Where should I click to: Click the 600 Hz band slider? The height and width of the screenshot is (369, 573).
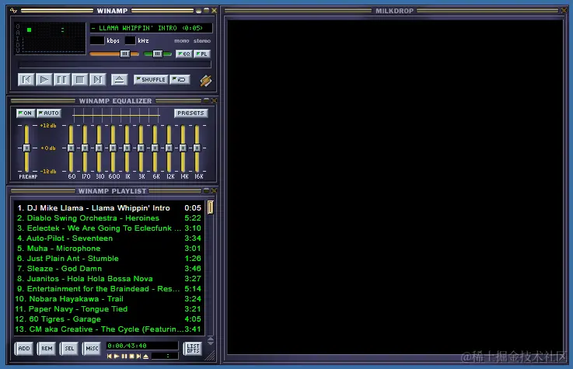point(113,148)
